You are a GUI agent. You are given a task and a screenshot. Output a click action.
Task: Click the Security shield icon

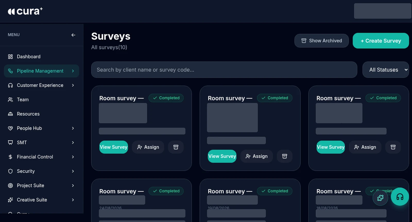click(x=10, y=171)
